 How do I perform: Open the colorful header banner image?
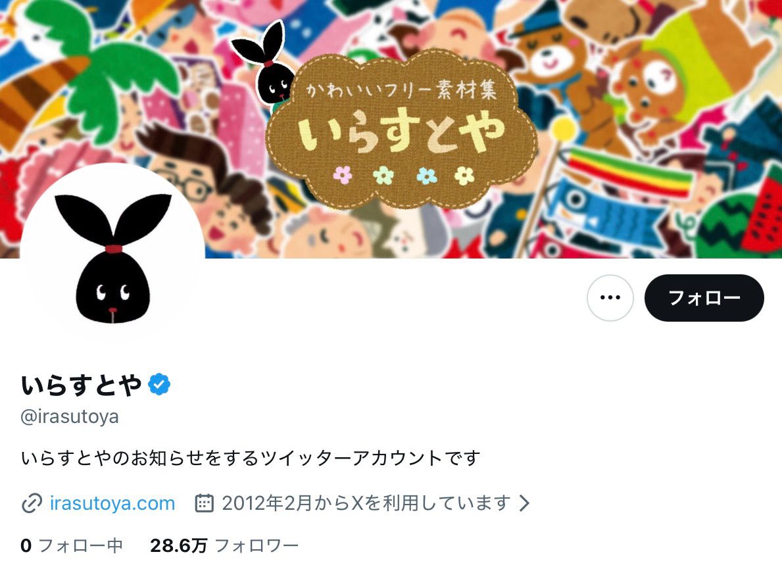coord(391,129)
